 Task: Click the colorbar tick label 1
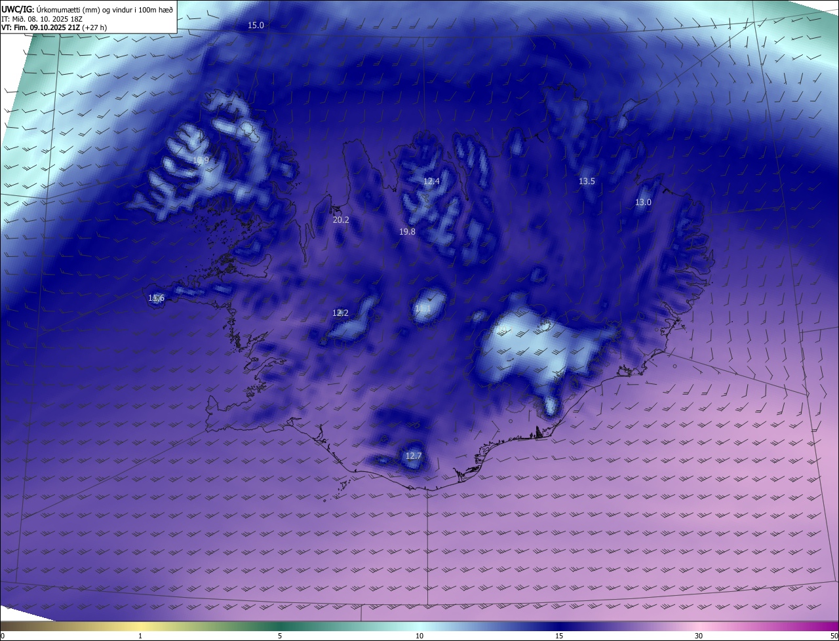click(x=140, y=636)
